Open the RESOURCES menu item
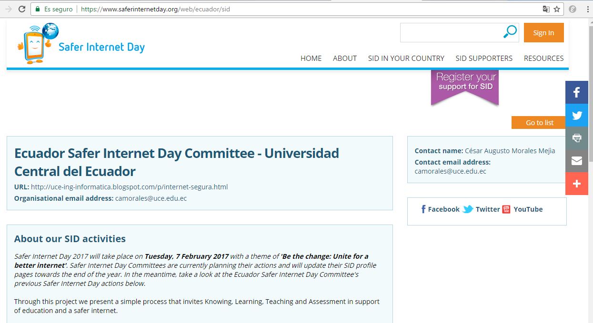Viewport: 593px width, 323px height. click(544, 58)
